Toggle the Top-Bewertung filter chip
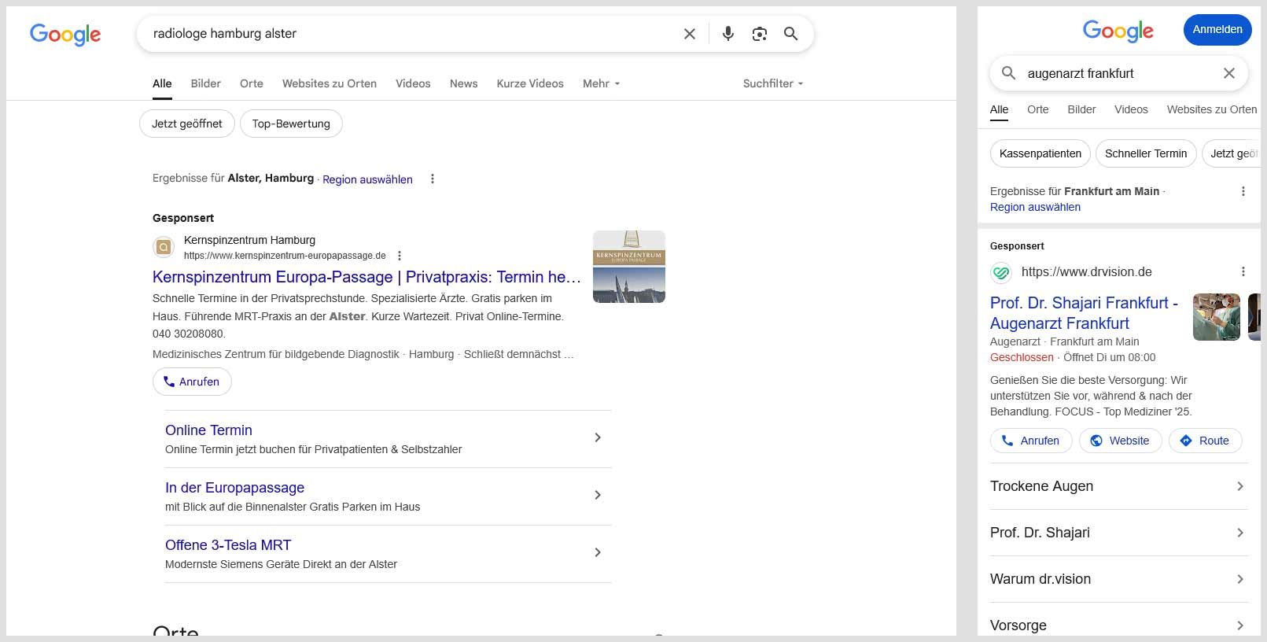The image size is (1267, 642). (291, 124)
